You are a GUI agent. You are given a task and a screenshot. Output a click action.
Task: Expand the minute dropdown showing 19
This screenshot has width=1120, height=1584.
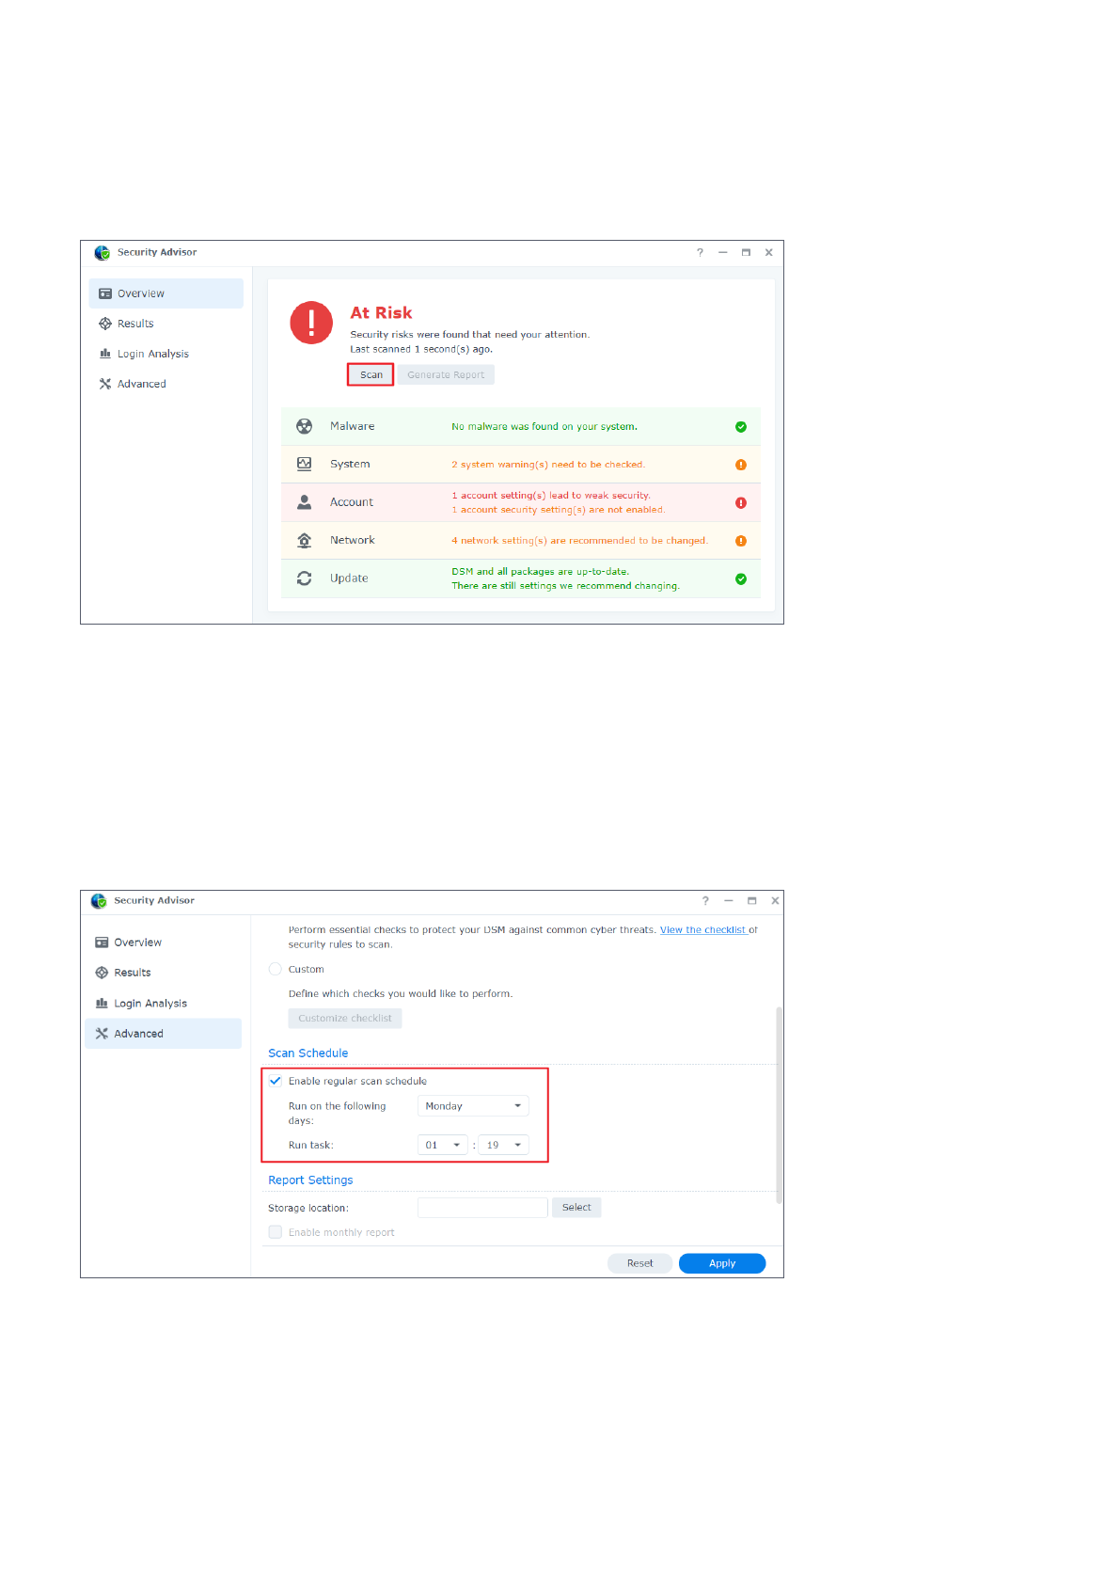pyautogui.click(x=504, y=1145)
